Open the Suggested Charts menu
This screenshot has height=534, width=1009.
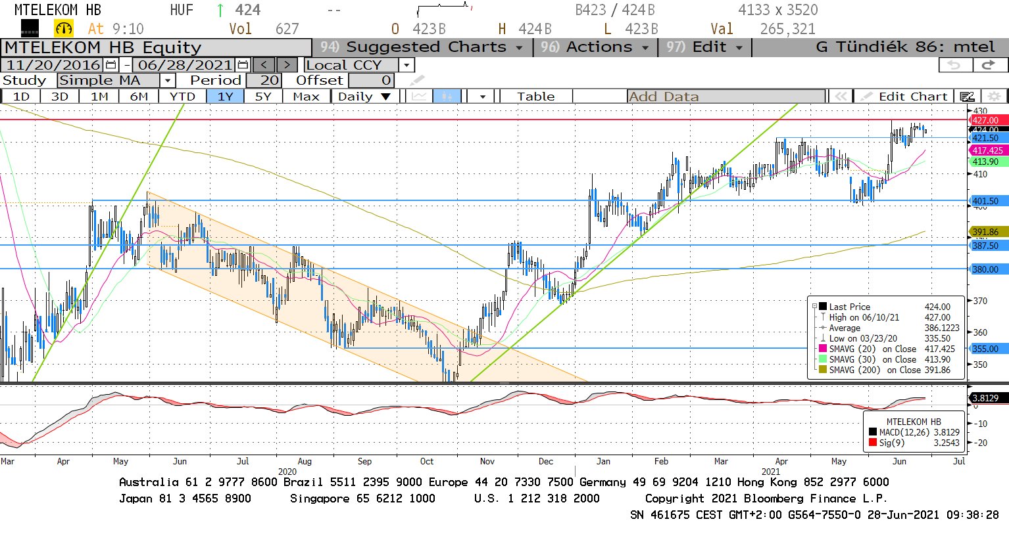(x=422, y=47)
